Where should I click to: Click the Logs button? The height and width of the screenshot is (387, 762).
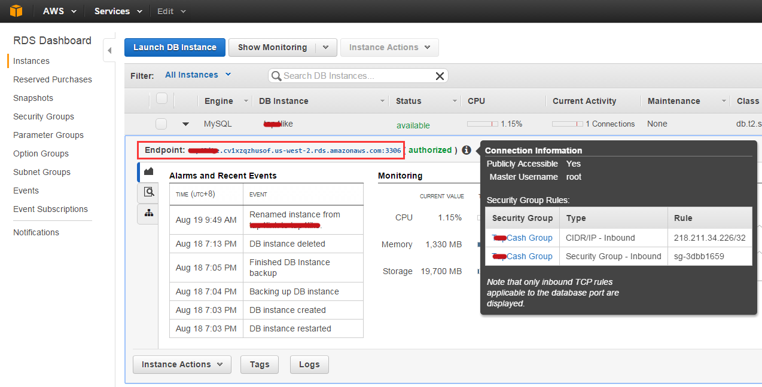pyautogui.click(x=309, y=364)
